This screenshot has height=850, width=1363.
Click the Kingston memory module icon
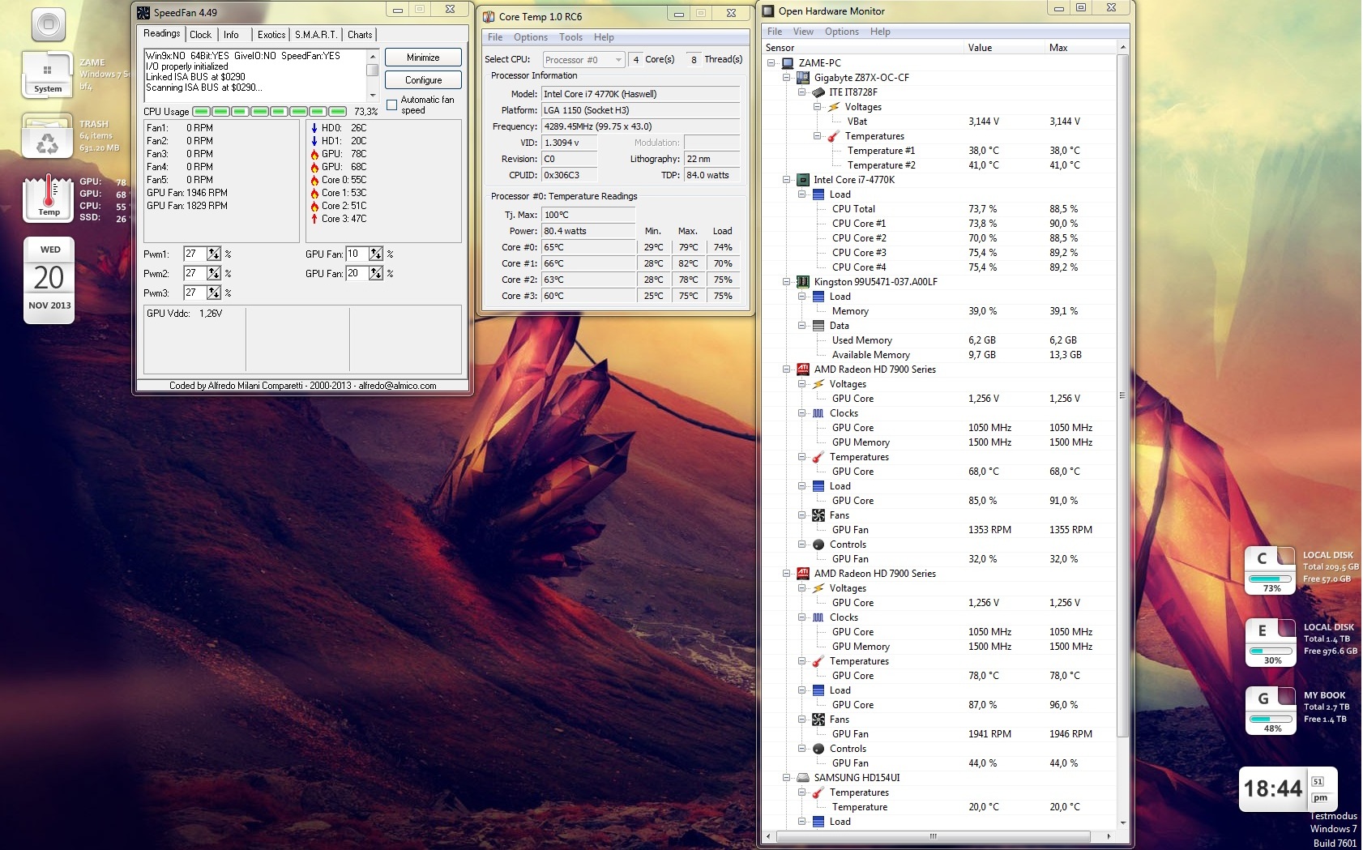tap(803, 282)
